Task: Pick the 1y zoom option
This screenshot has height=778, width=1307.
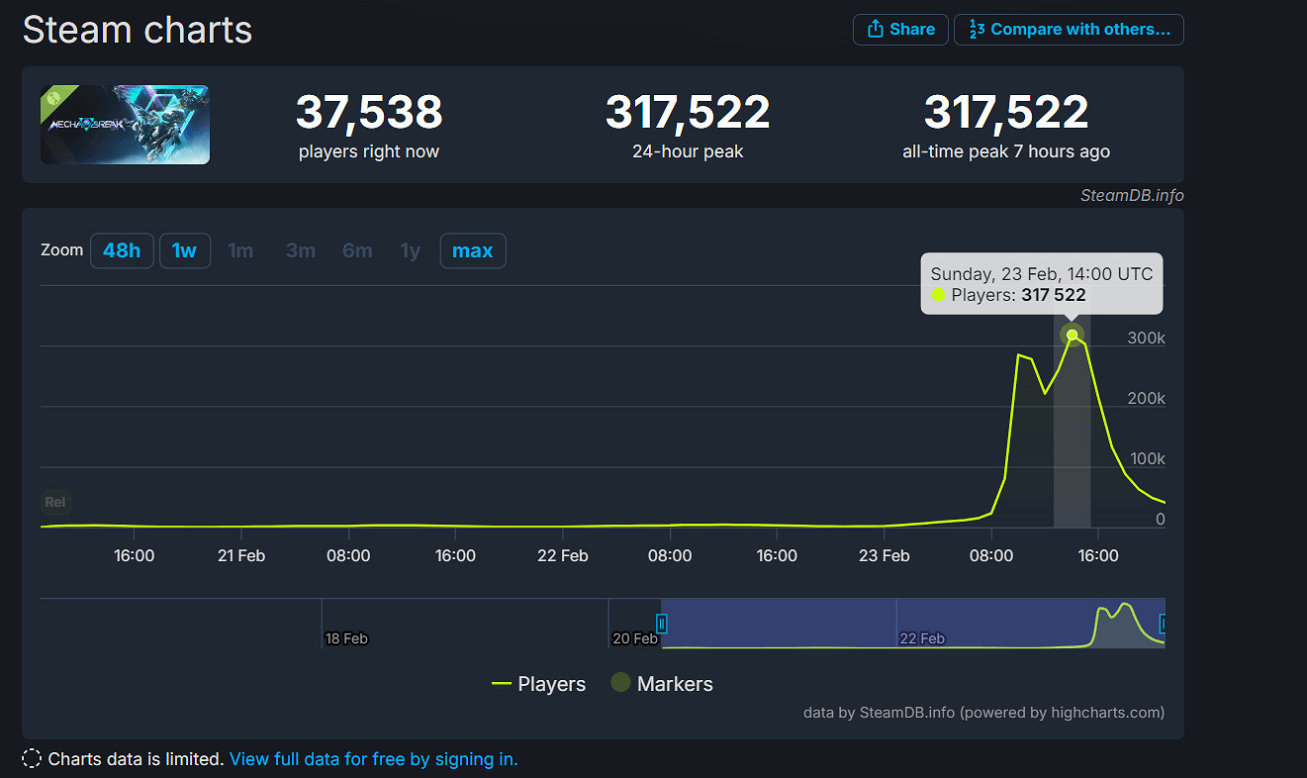Action: (411, 250)
